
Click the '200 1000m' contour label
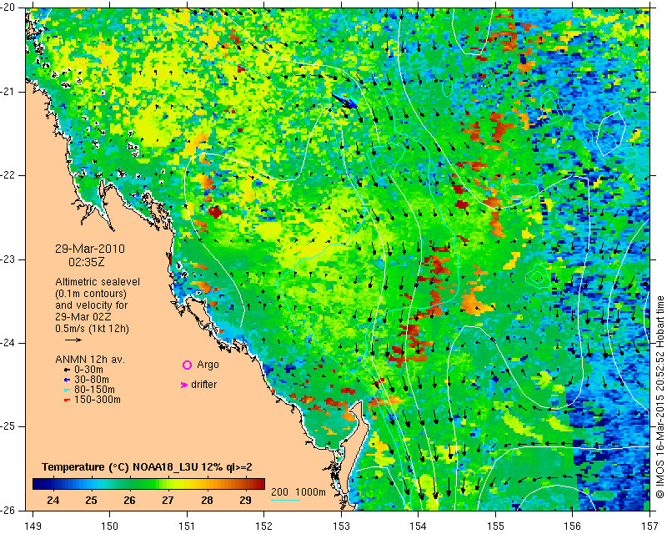pos(298,492)
